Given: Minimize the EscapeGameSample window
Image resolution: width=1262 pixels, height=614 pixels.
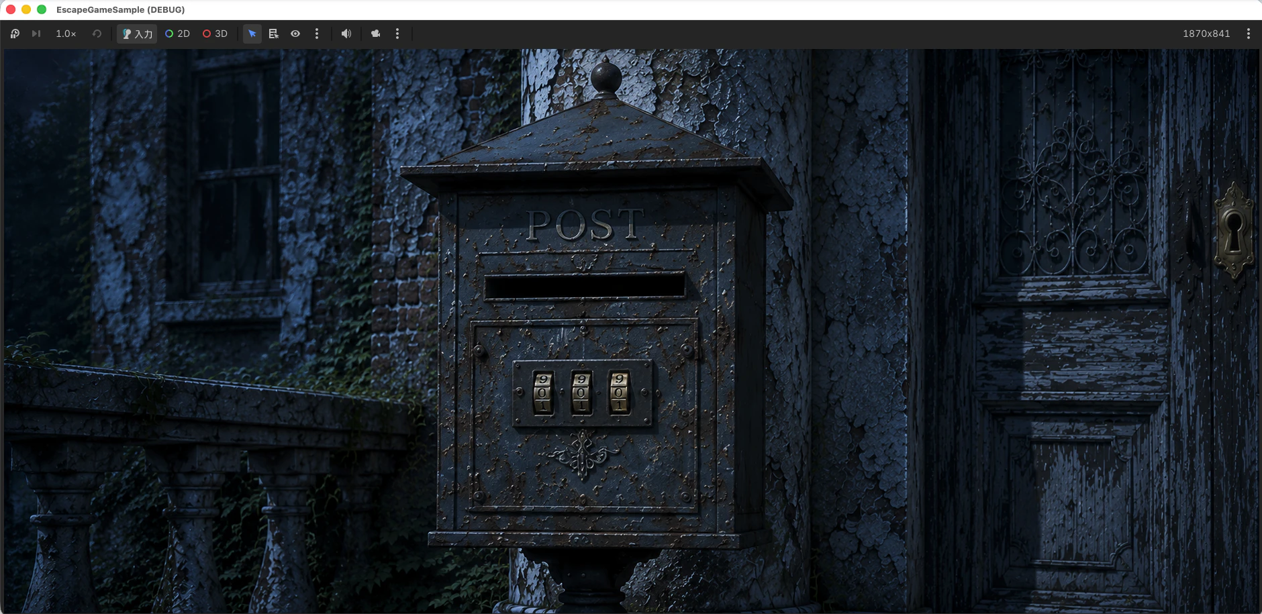Looking at the screenshot, I should click(x=26, y=9).
